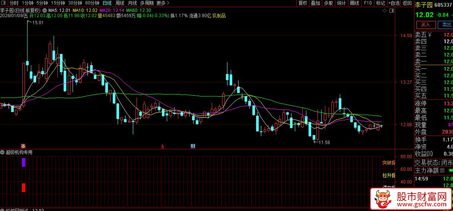Click the red signal bar in indicator
The width and height of the screenshot is (453, 211).
24,188
